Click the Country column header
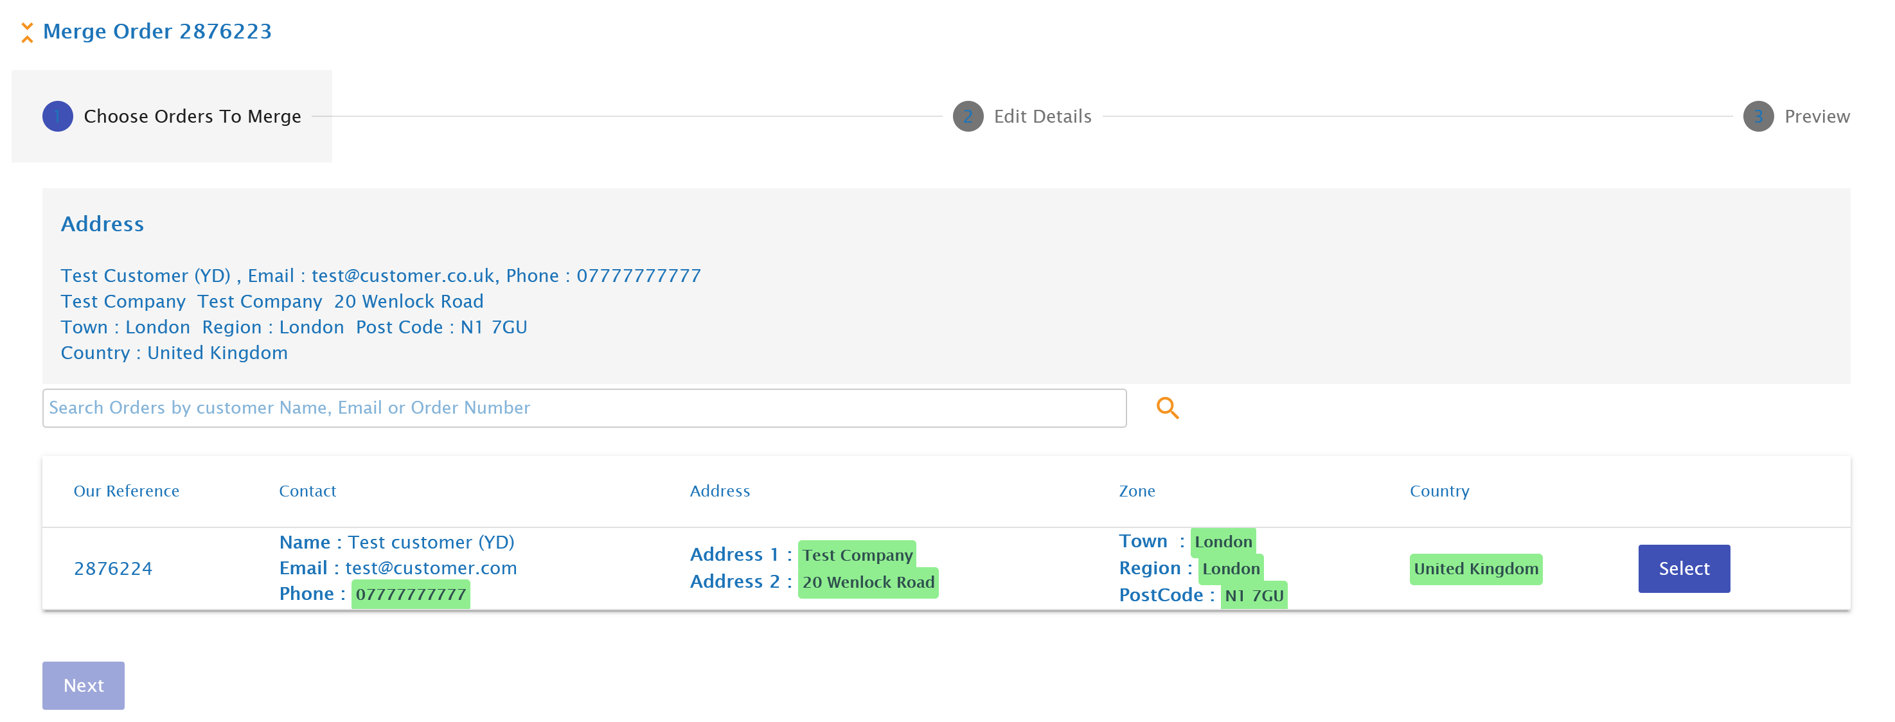The height and width of the screenshot is (722, 1895). [1439, 491]
